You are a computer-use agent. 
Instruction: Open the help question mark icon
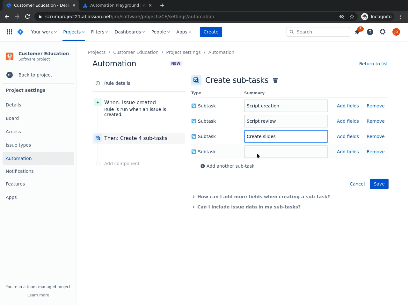point(370,32)
